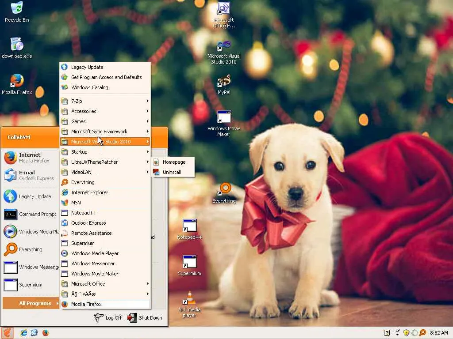The width and height of the screenshot is (453, 339).
Task: Click the CollabVM user name header
Action: click(19, 137)
